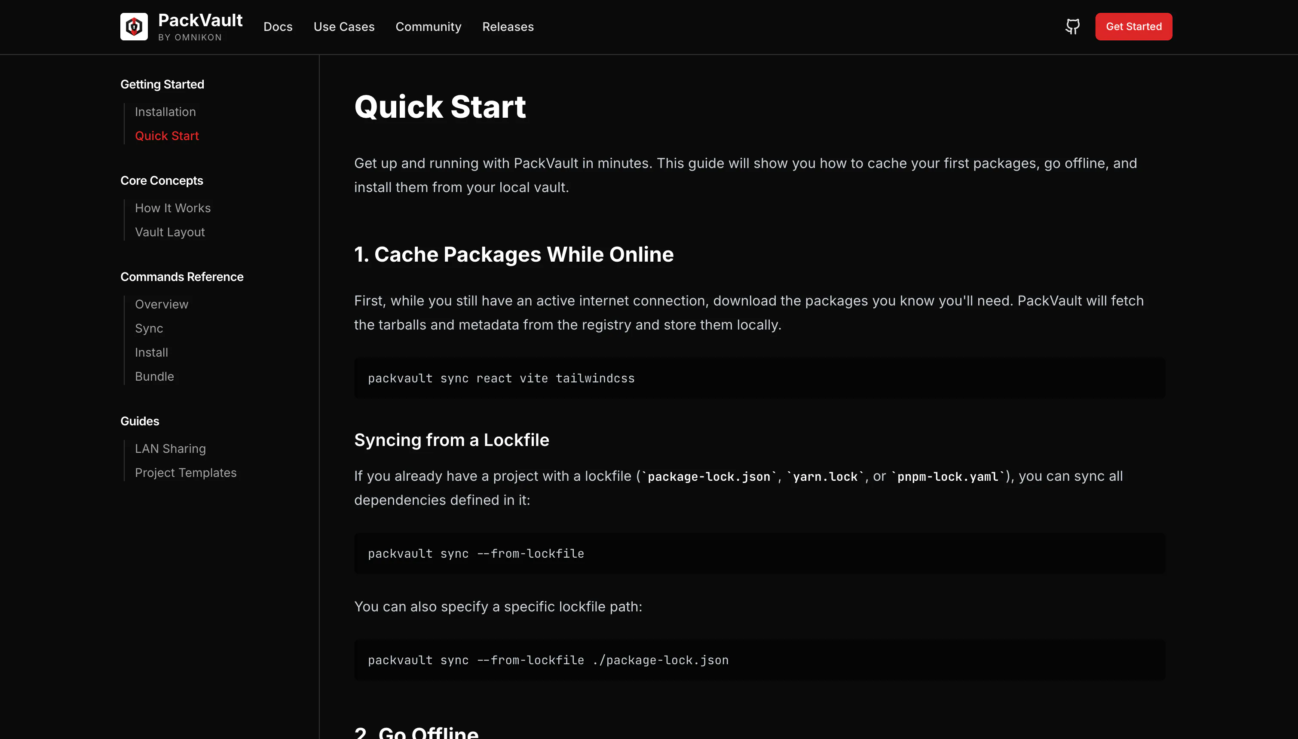1298x739 pixels.
Task: Click the Syncing from a Lockfile heading
Action: coord(451,440)
